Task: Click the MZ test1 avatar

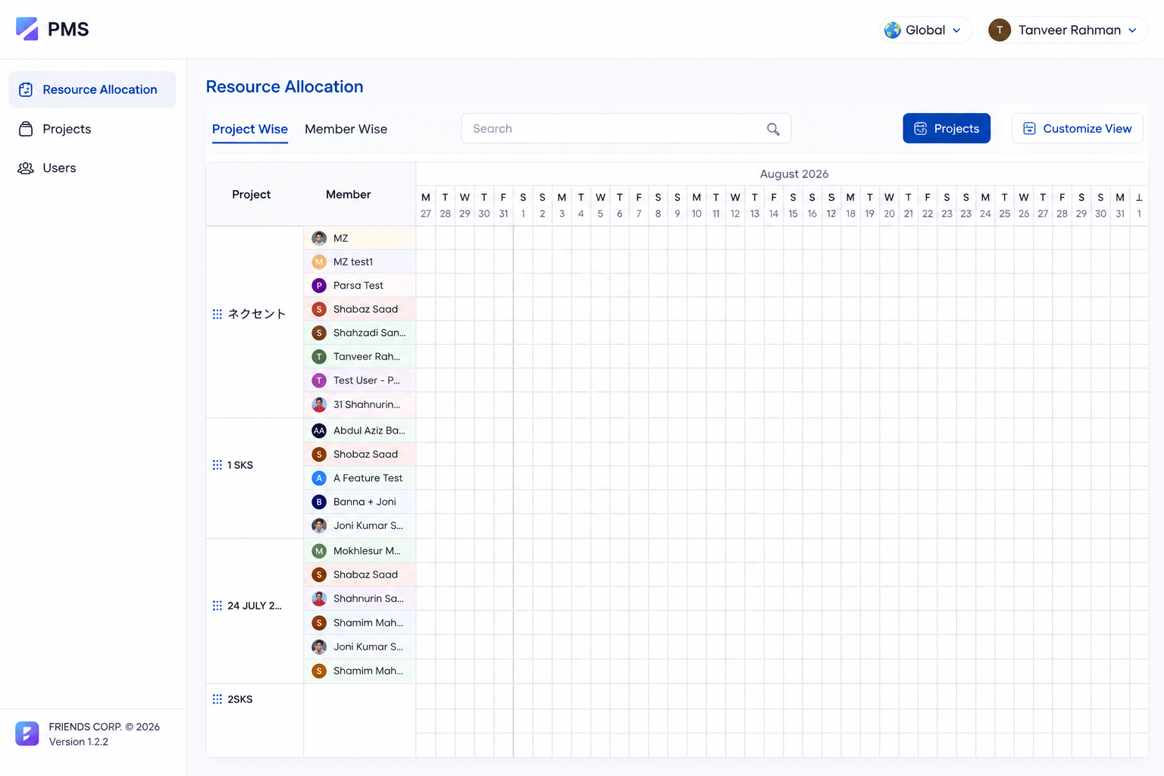Action: pos(319,261)
